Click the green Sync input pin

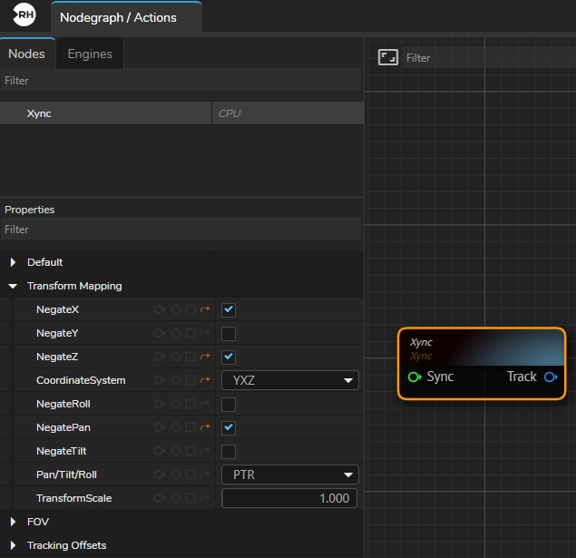pos(415,377)
